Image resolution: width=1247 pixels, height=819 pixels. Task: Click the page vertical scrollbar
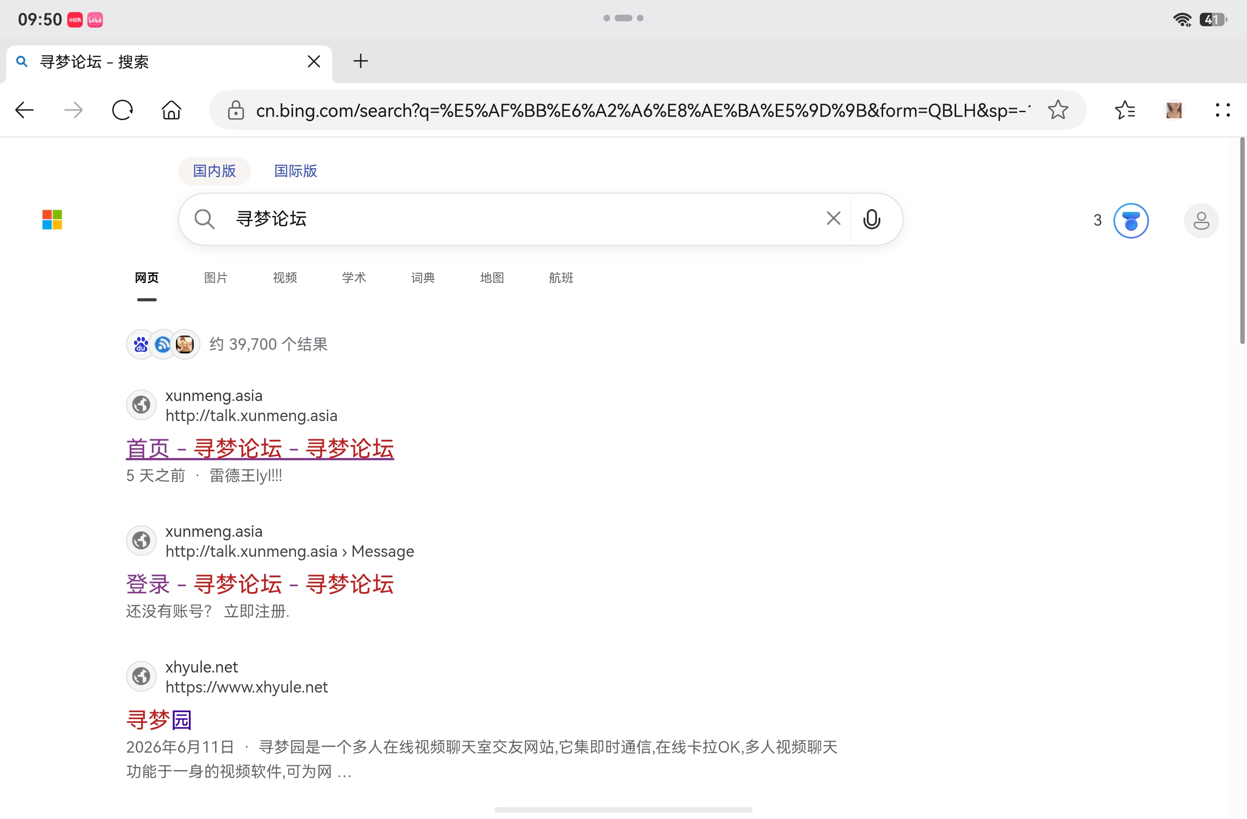1242,241
